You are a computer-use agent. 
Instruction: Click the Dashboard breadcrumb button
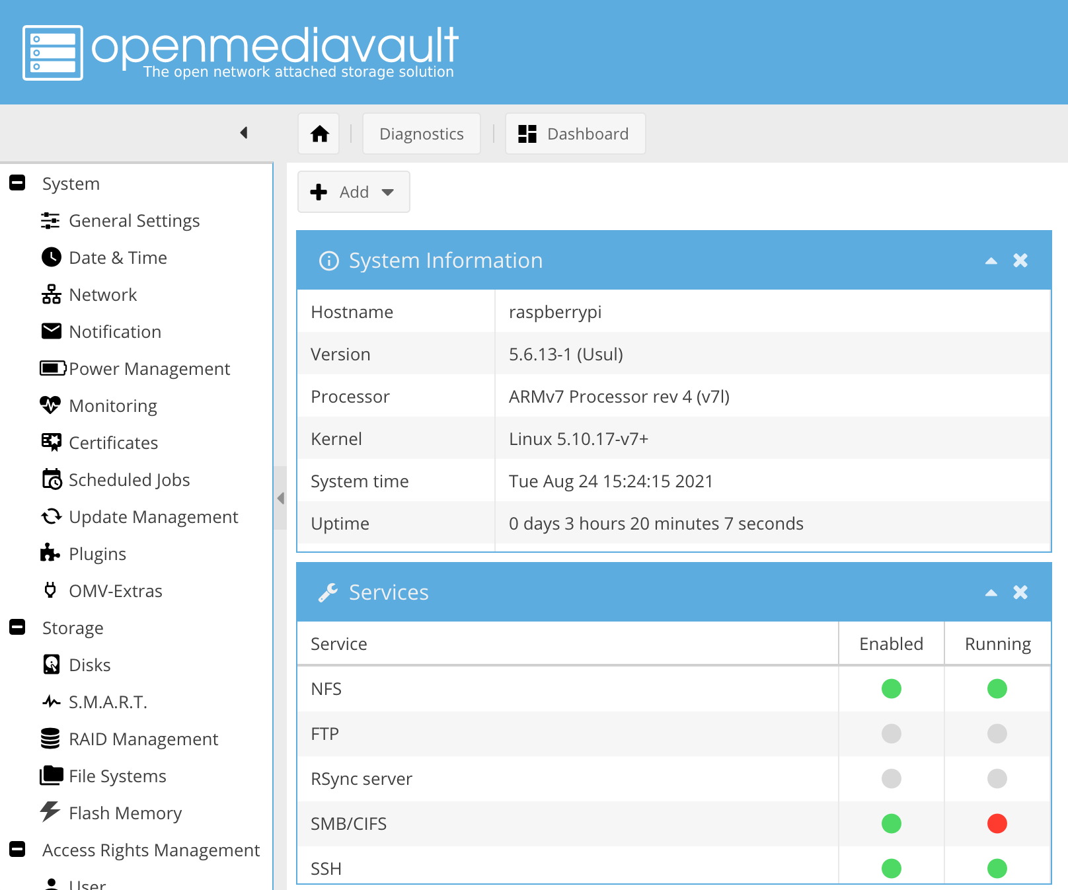[x=575, y=134]
